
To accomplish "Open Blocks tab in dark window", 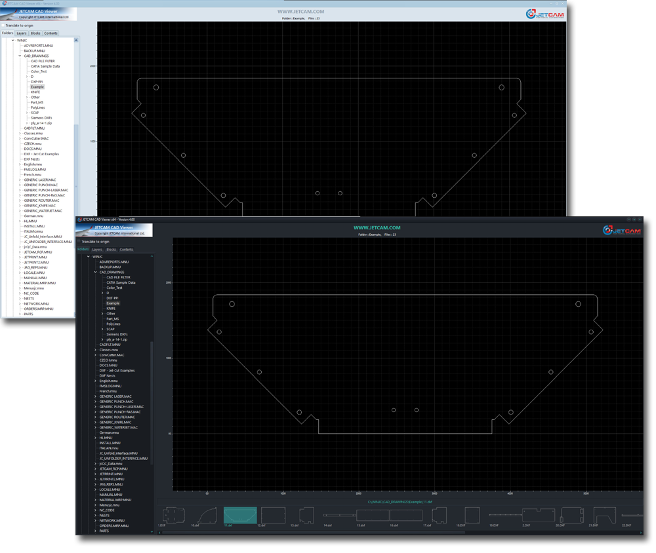I will [112, 249].
